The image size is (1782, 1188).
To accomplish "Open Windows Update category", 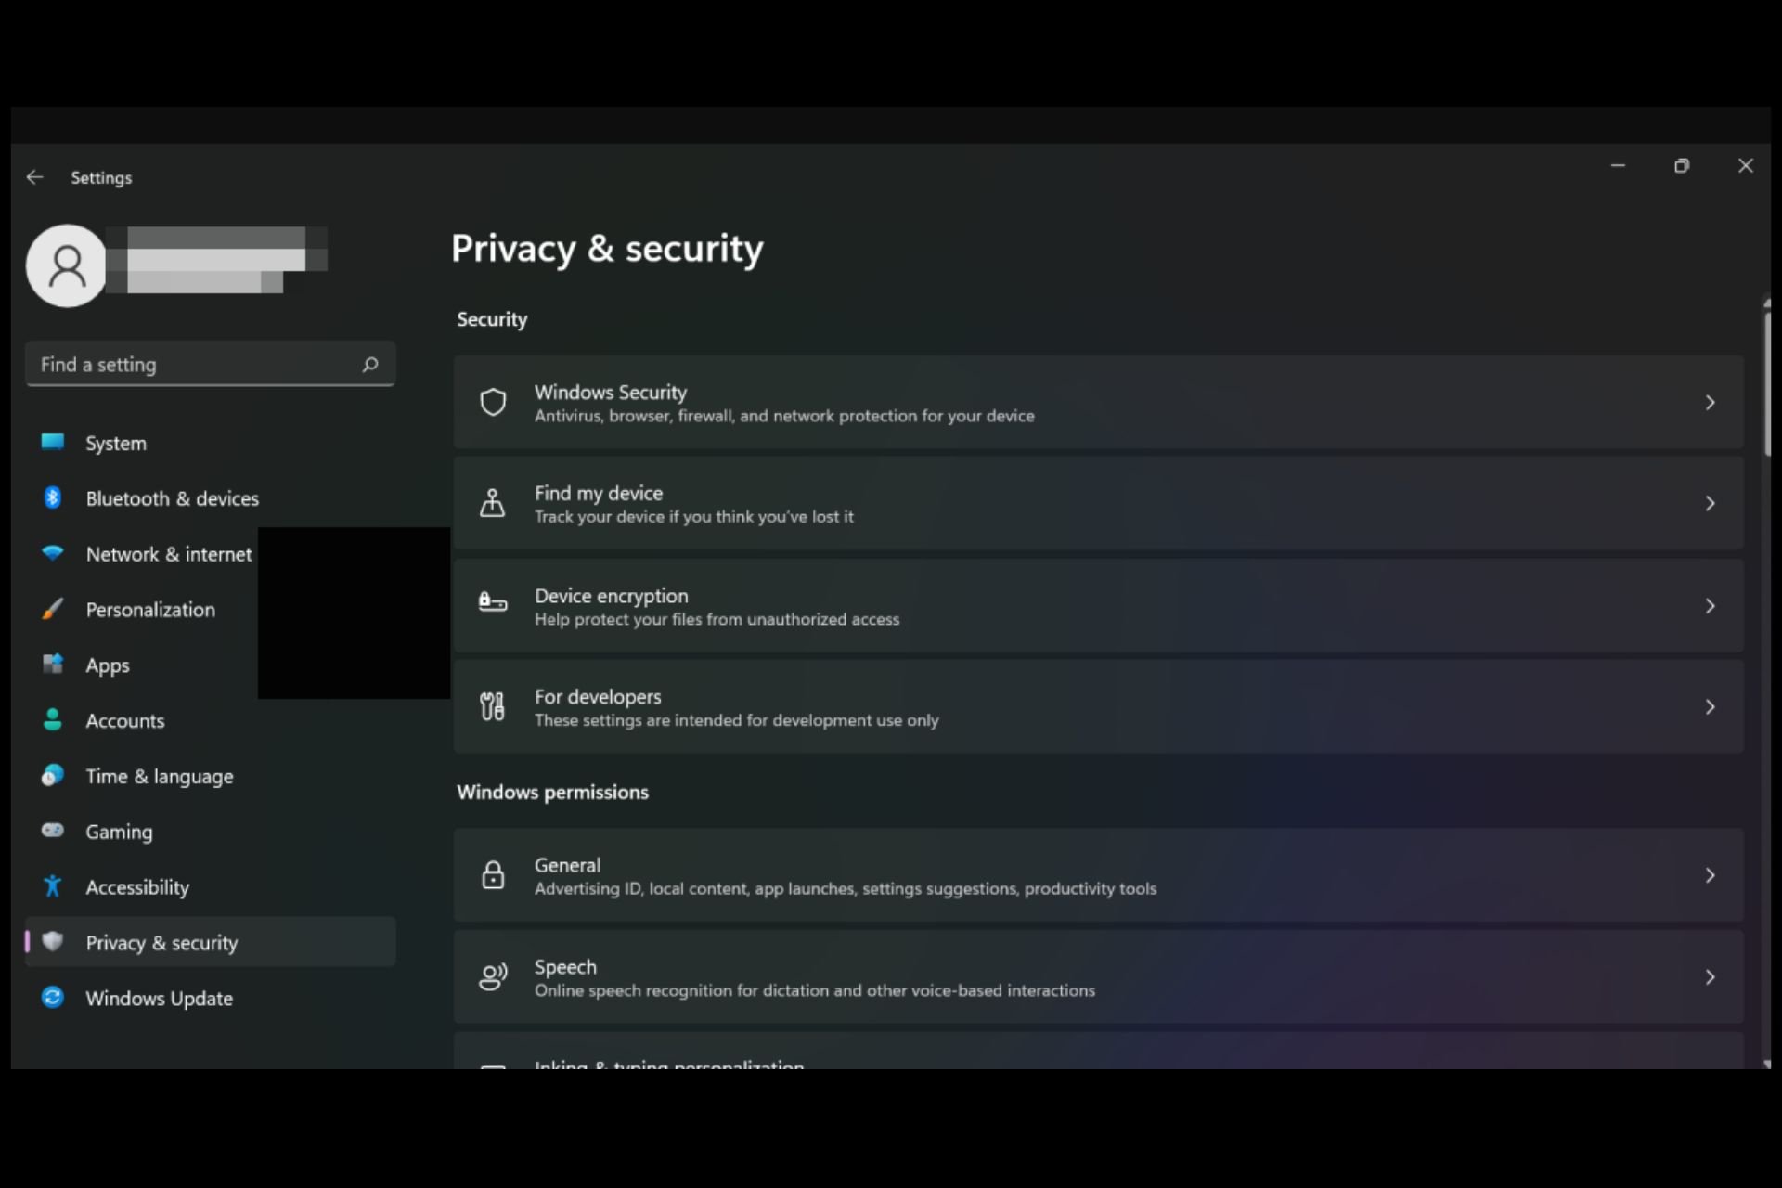I will pos(211,998).
